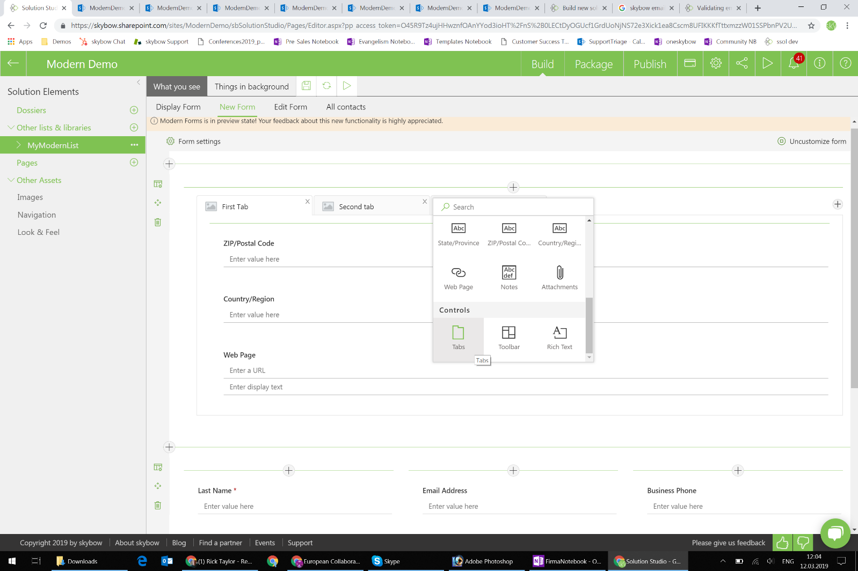
Task: Open the Edit Form tab
Action: (290, 107)
